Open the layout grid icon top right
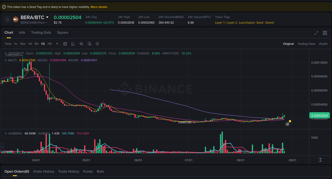The width and height of the screenshot is (332, 179). [x=325, y=33]
